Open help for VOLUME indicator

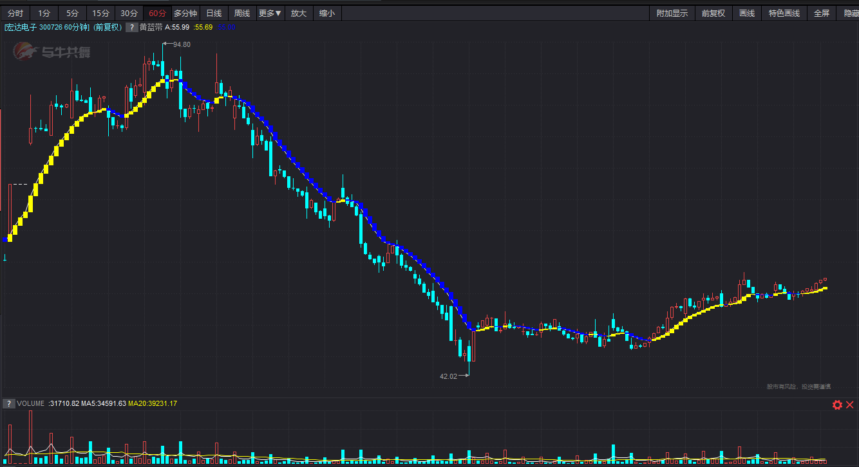point(9,403)
